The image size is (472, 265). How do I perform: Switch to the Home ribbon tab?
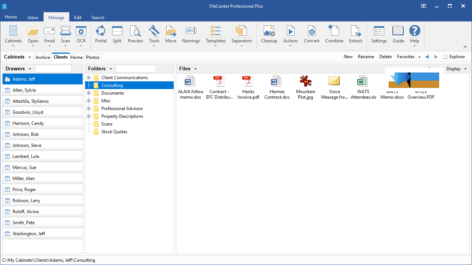coord(11,17)
